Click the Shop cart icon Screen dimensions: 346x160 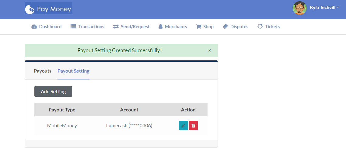[x=198, y=27]
